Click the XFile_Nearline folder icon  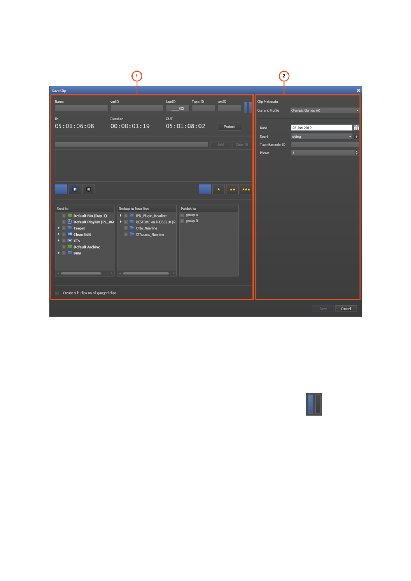132,228
